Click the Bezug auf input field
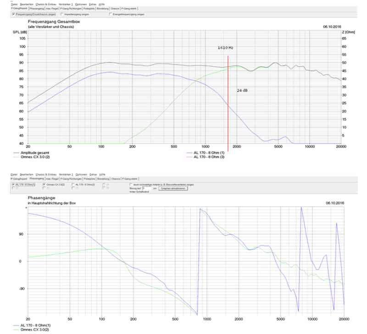 click(x=146, y=188)
